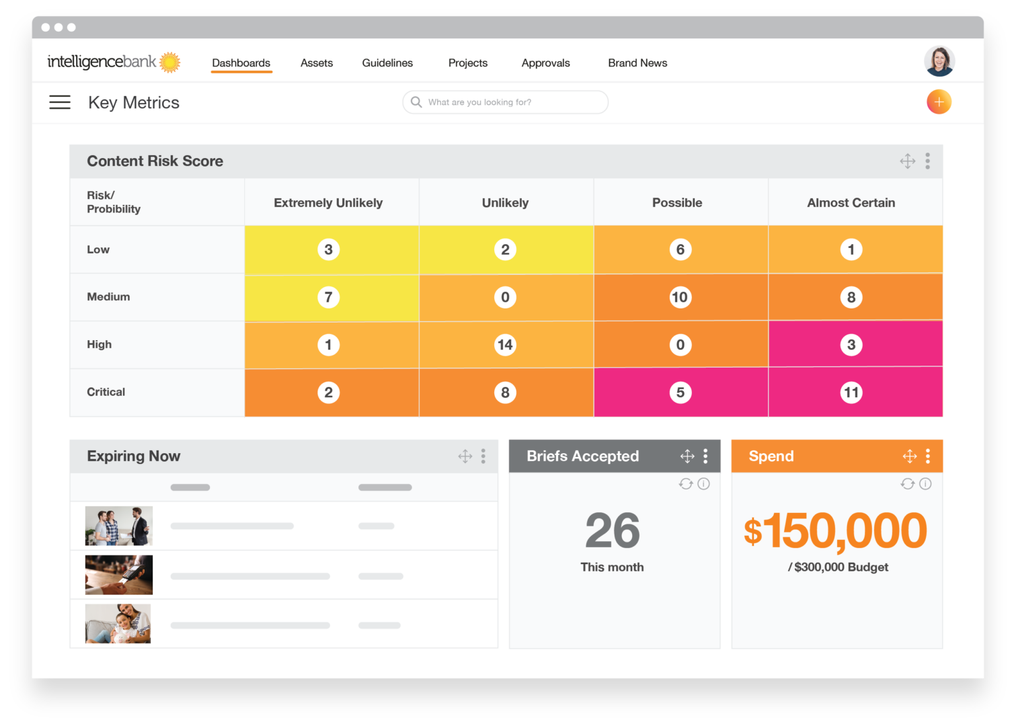Image resolution: width=1016 pixels, height=726 pixels.
Task: Click the '26' briefs this month value
Action: [x=613, y=531]
